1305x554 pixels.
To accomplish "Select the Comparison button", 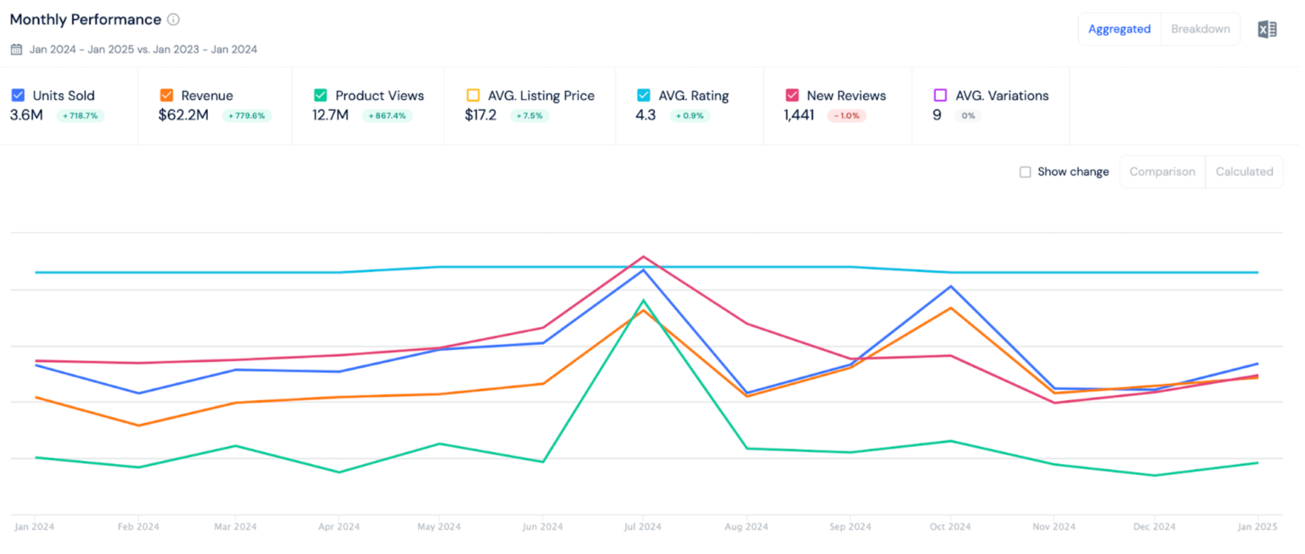I will point(1162,172).
